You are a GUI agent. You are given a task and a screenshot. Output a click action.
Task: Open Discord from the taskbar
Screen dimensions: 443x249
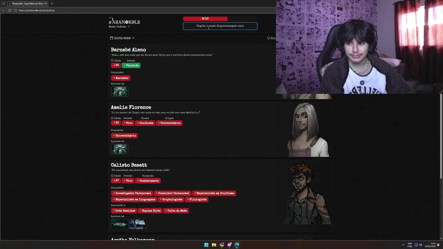(229, 245)
